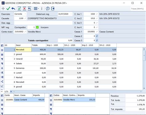Open the Esercizio 'Corrente' dropdown

(25, 14)
